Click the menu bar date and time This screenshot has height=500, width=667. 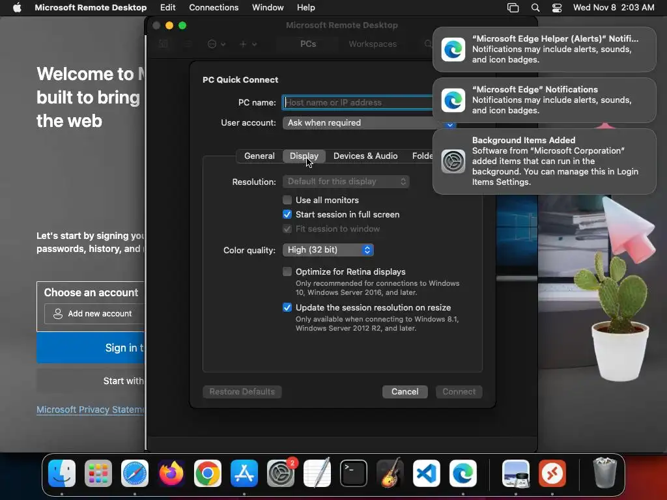coord(614,8)
